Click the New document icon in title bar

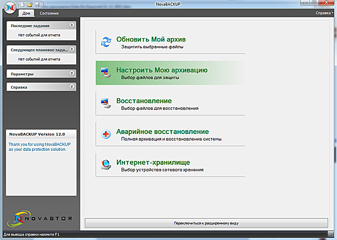pos(21,4)
